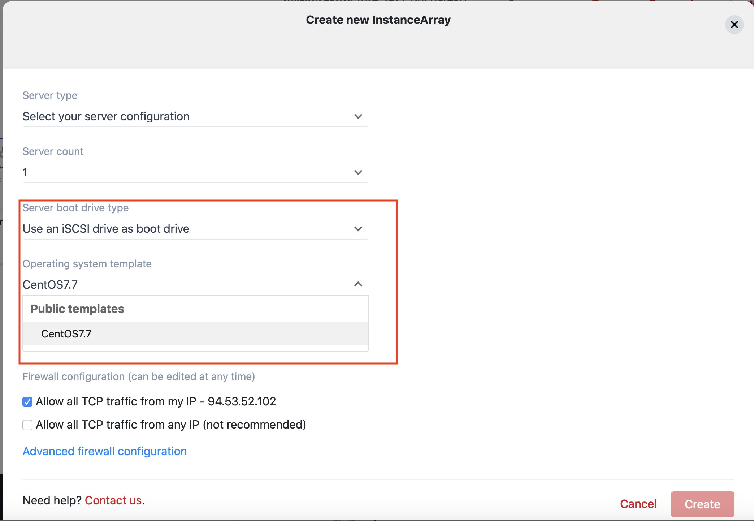Click the Server count chevron arrow
Screen dimensions: 754x521
coord(358,172)
